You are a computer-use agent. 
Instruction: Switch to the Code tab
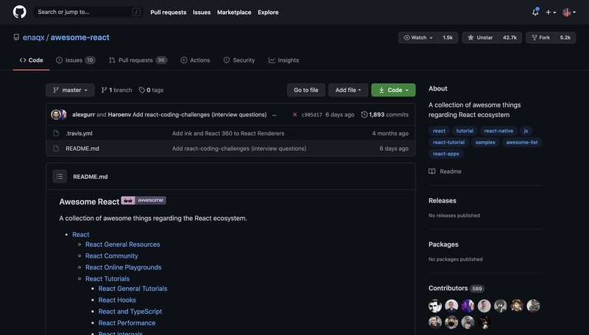click(31, 60)
